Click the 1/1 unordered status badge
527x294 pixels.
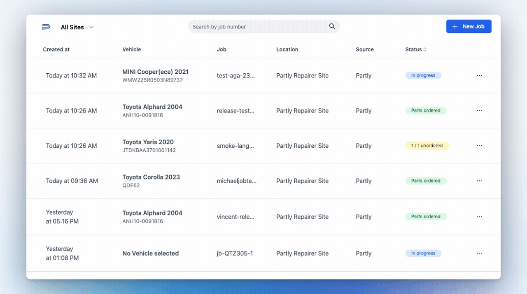427,145
